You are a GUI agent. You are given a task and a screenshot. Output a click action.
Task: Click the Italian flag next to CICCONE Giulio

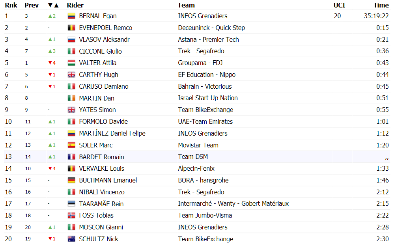tap(71, 51)
